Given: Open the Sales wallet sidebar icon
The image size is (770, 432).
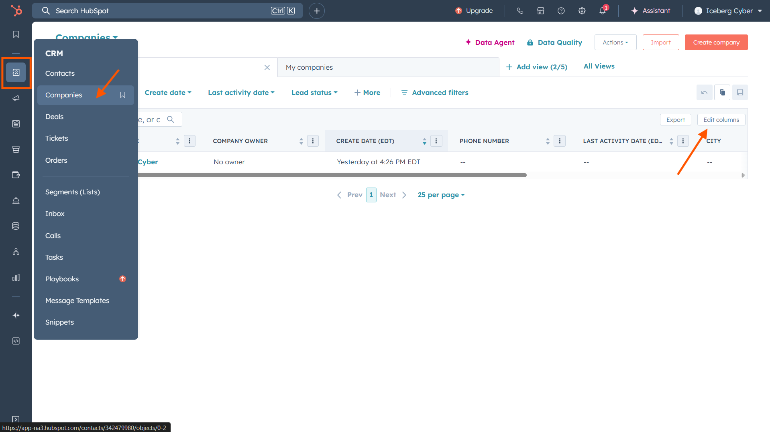Looking at the screenshot, I should pyautogui.click(x=16, y=175).
